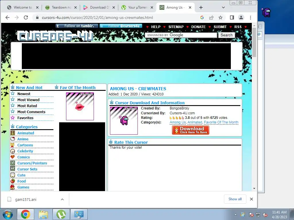
Task: Click the Cute smiley category icon
Action: point(13,175)
